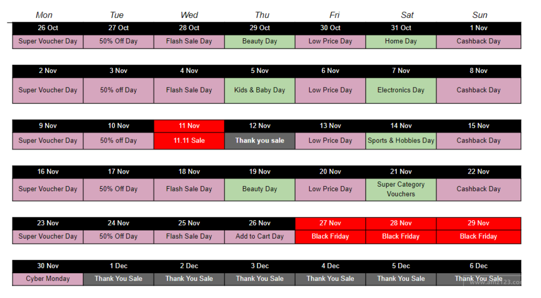This screenshot has height=298, width=541.
Task: Click the Add to Cart Day cell
Action: coord(260,236)
